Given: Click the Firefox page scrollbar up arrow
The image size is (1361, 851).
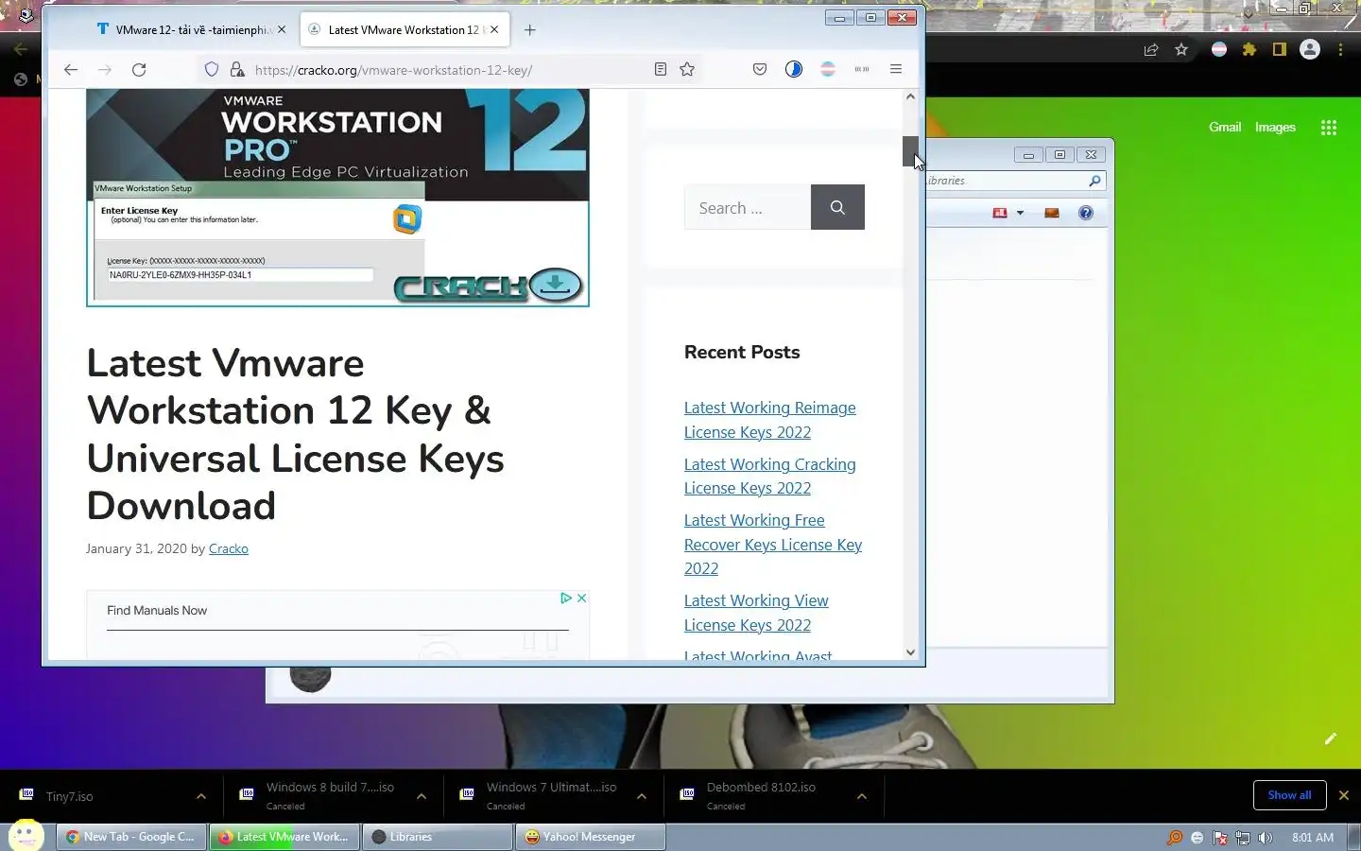Looking at the screenshot, I should click(910, 96).
